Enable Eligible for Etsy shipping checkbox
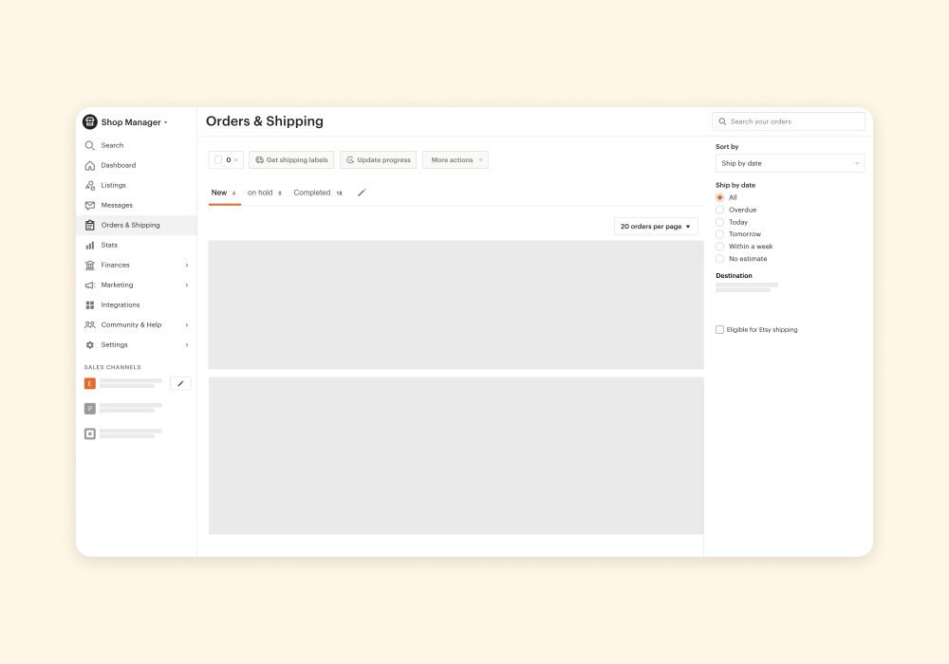The image size is (949, 664). pyautogui.click(x=719, y=329)
